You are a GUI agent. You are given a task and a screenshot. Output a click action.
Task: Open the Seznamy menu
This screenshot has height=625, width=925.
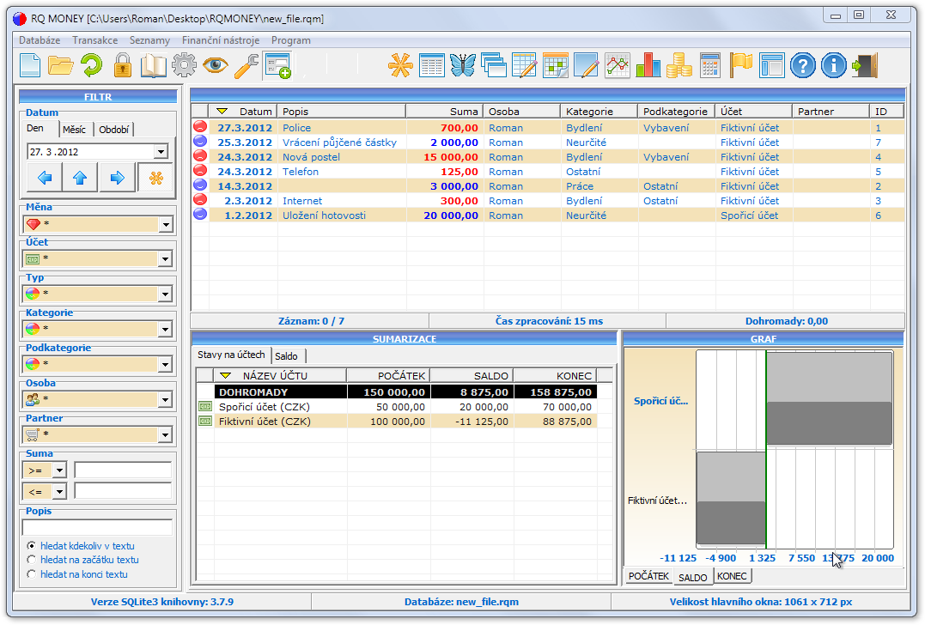click(149, 40)
